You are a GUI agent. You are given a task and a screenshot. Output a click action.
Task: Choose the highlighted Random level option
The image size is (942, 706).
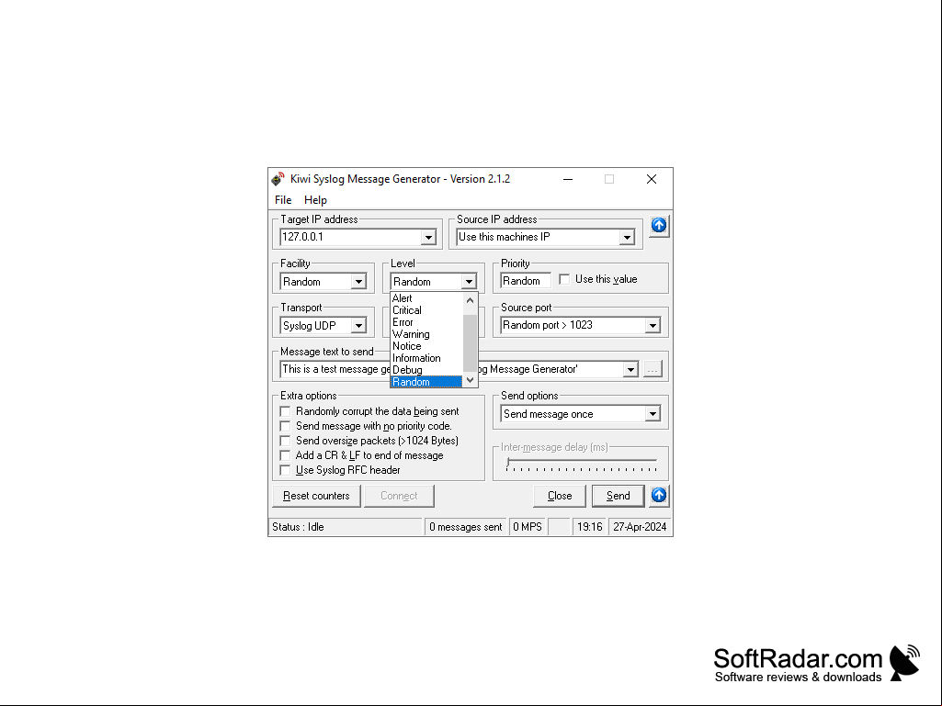point(426,382)
